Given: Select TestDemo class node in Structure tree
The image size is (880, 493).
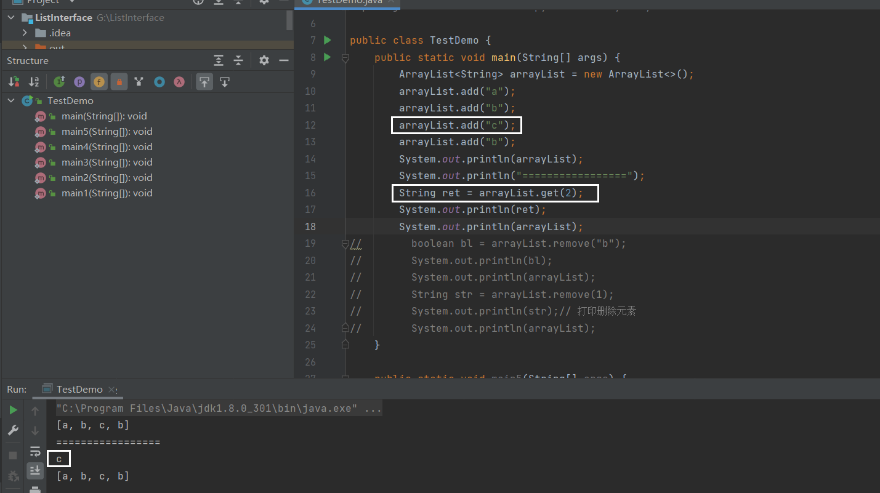Looking at the screenshot, I should pos(70,100).
